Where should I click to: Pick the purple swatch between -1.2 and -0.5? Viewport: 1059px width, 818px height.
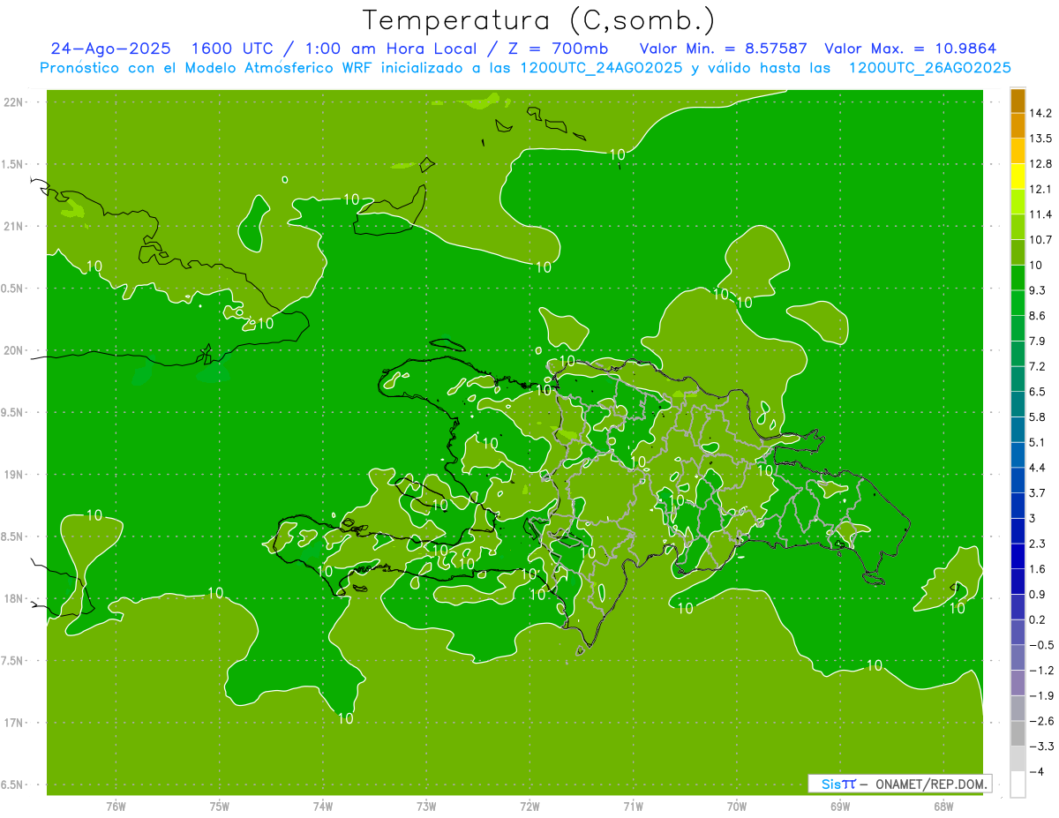[x=1018, y=657]
